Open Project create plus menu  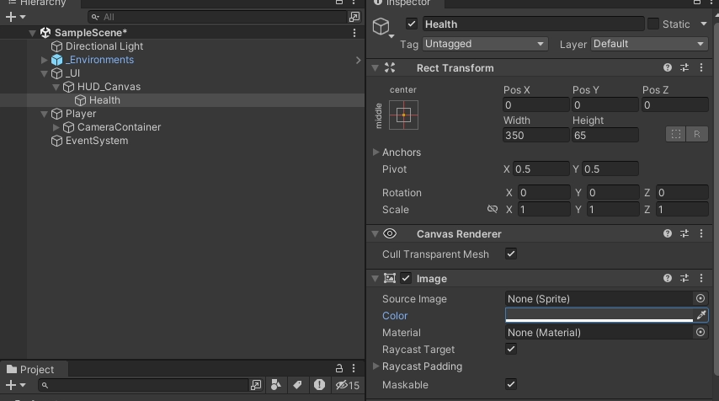[15, 385]
